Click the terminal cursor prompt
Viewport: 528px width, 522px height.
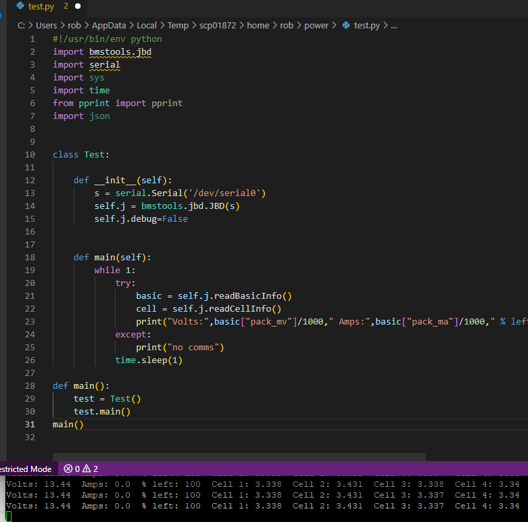8,517
